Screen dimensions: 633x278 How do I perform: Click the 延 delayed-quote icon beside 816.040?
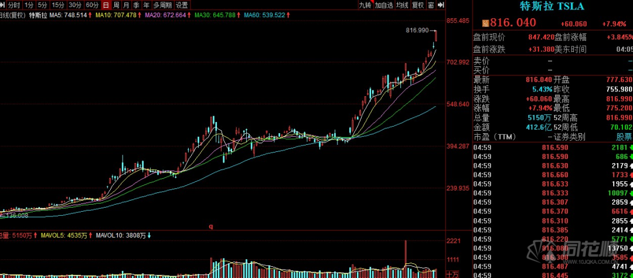pos(486,24)
